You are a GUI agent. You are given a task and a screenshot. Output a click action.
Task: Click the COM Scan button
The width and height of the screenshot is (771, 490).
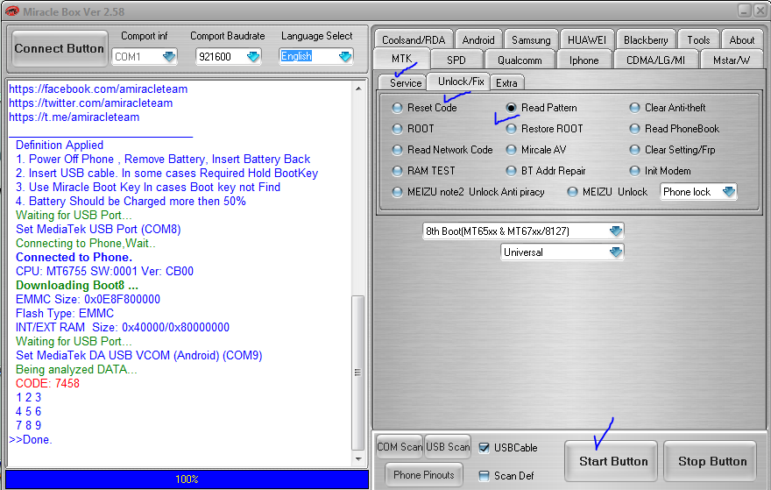tap(399, 447)
